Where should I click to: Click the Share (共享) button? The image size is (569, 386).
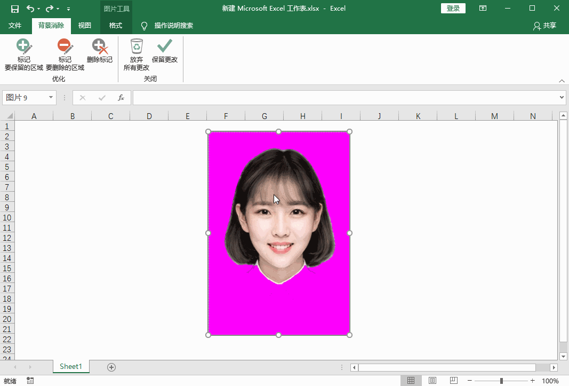544,26
